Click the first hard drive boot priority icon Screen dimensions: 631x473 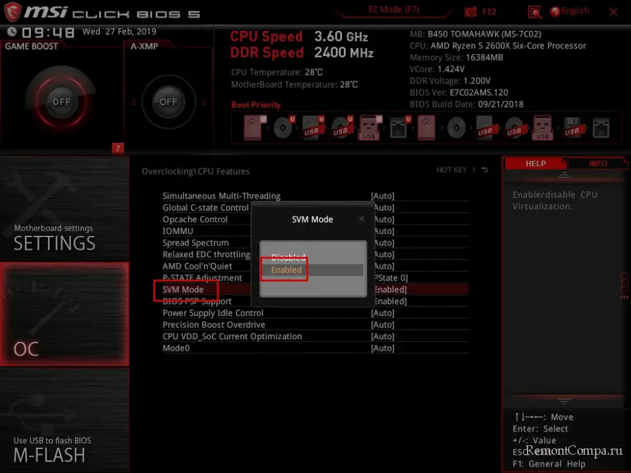[254, 129]
